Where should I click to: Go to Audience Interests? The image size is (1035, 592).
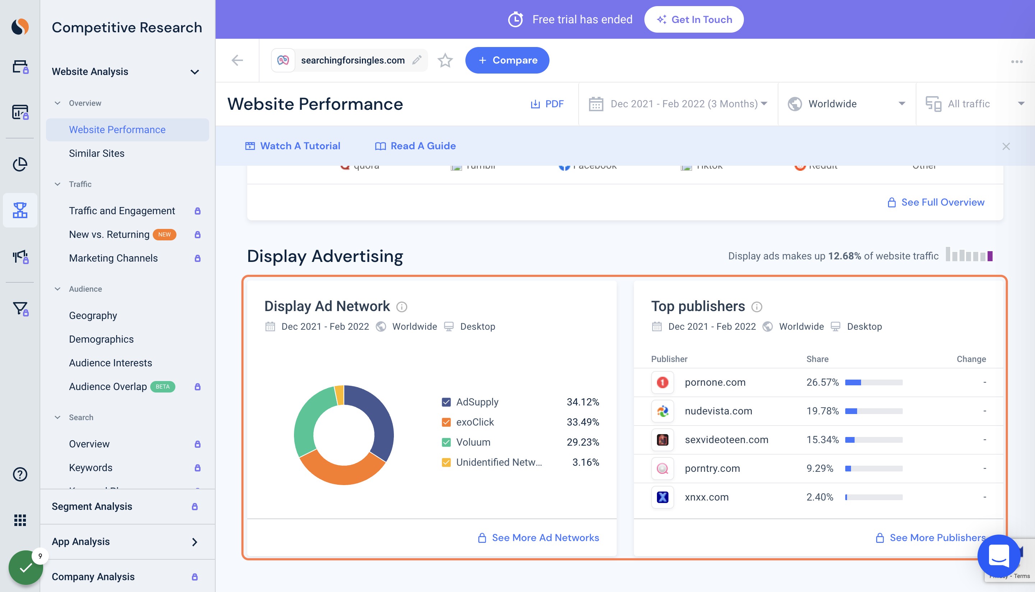pyautogui.click(x=110, y=363)
